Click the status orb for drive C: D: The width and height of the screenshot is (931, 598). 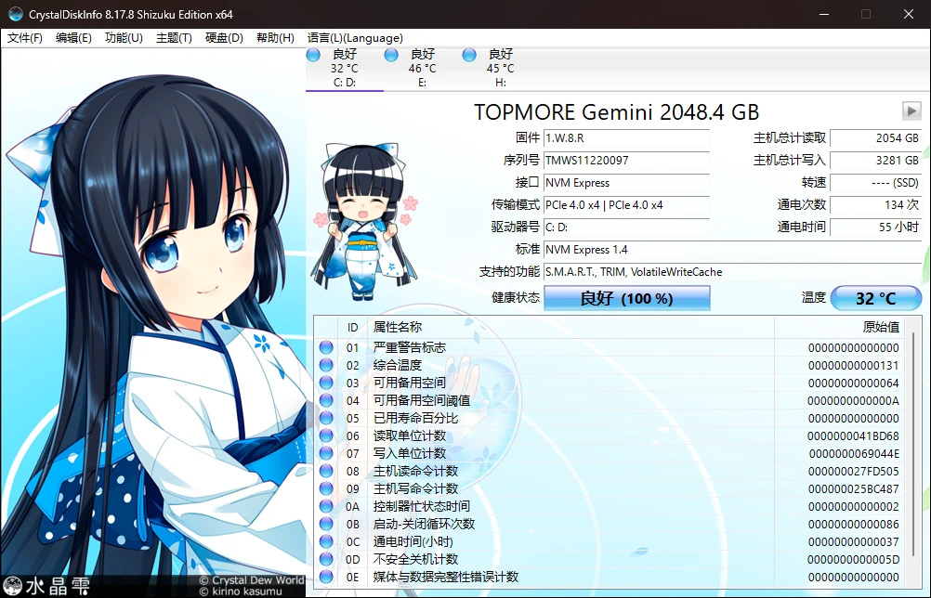pyautogui.click(x=313, y=55)
